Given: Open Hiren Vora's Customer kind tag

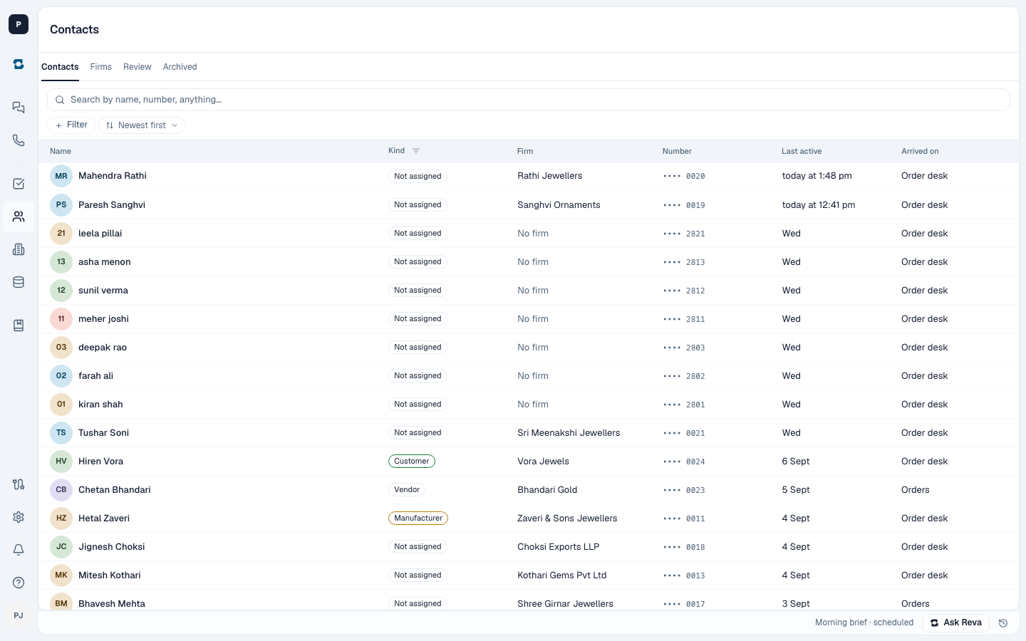Looking at the screenshot, I should coord(412,462).
